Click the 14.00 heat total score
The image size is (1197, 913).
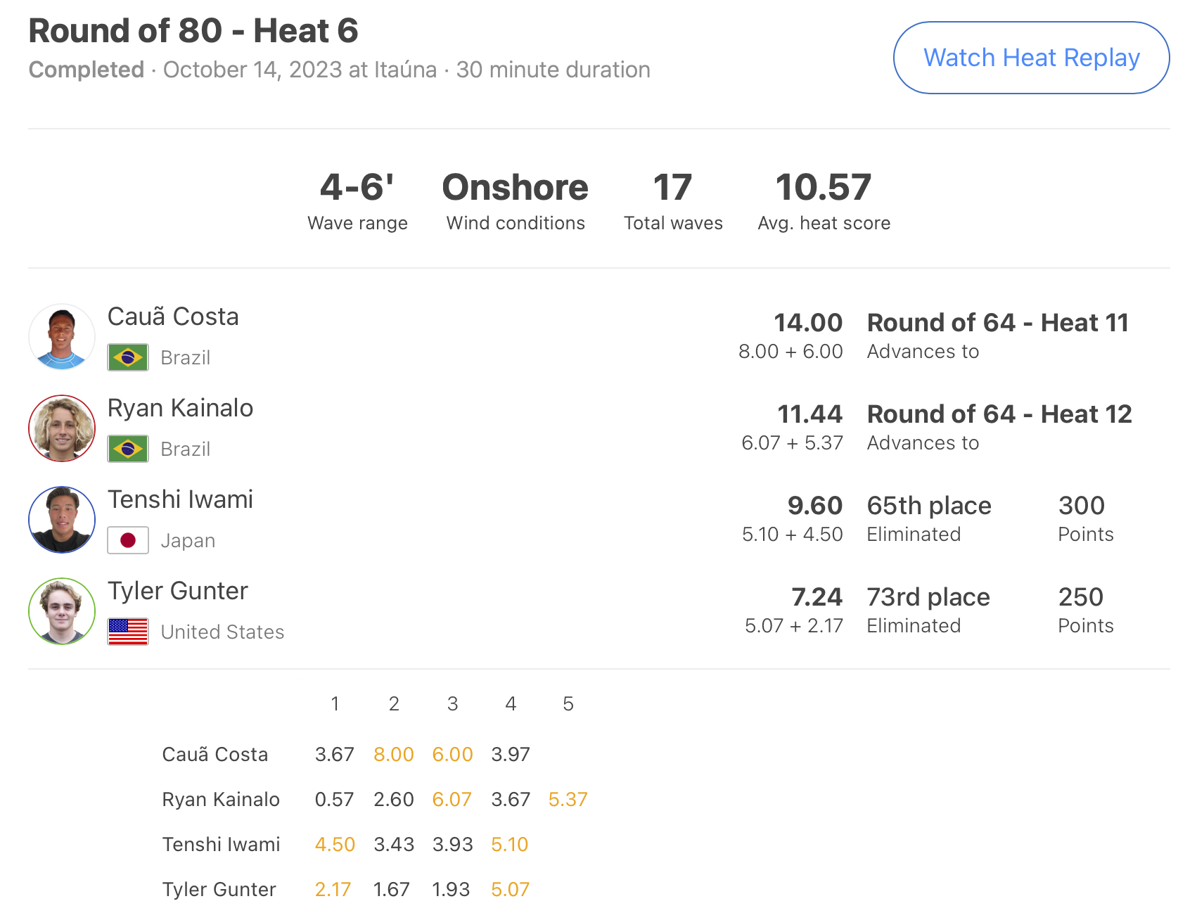[x=808, y=323]
